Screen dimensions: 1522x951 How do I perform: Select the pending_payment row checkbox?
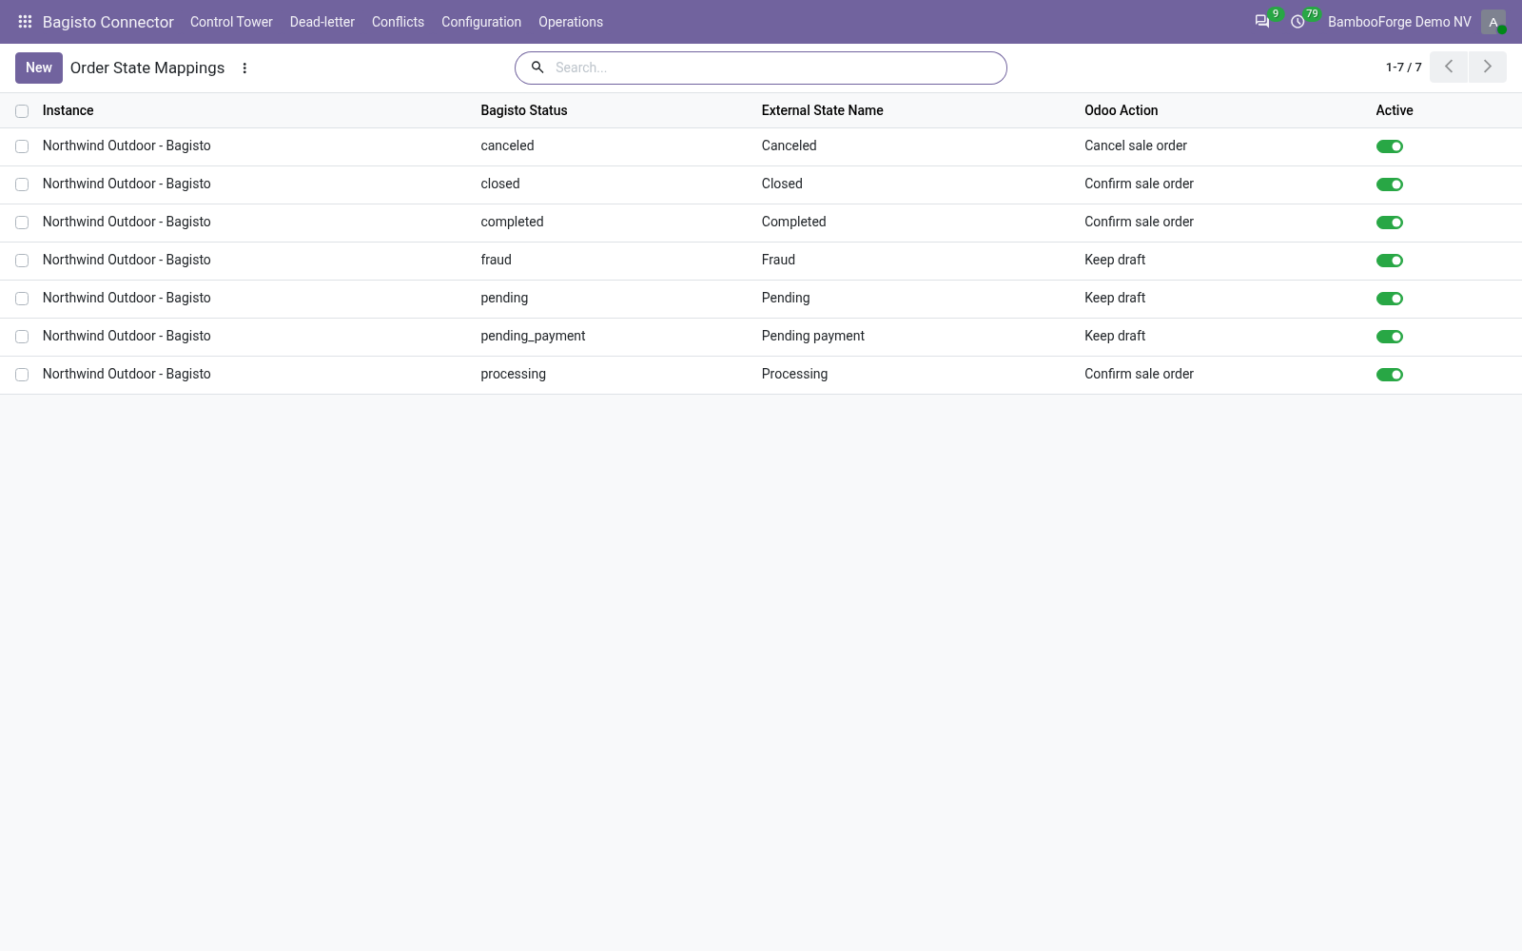pyautogui.click(x=22, y=337)
